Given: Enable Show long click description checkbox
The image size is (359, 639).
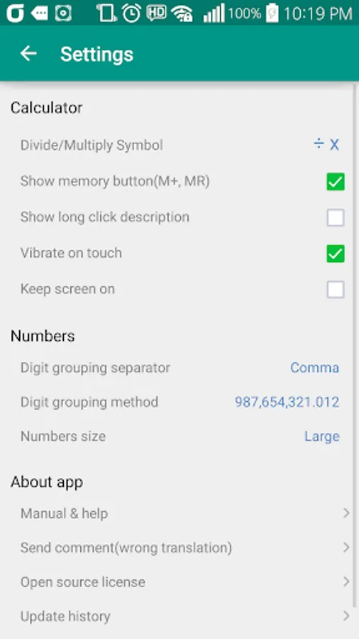Looking at the screenshot, I should pyautogui.click(x=336, y=218).
